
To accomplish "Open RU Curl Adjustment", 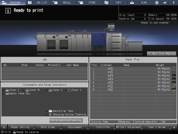I will (x=129, y=127).
